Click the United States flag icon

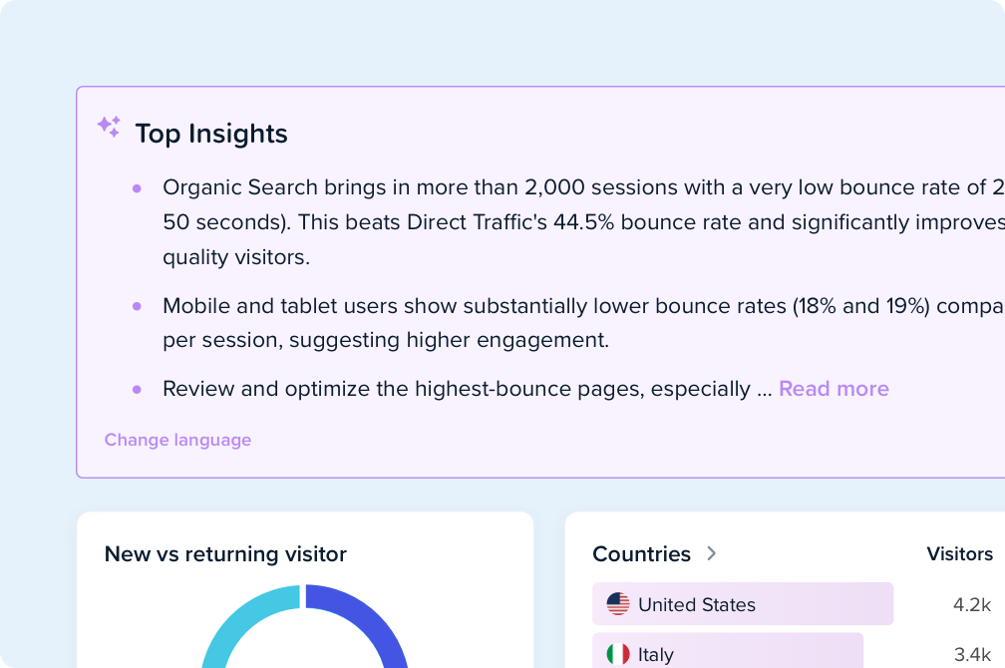click(618, 604)
